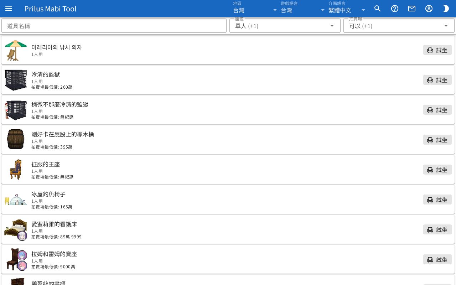Expand the 座位 seat filter dropdown
Screen dimensions: 456x285
click(x=285, y=26)
